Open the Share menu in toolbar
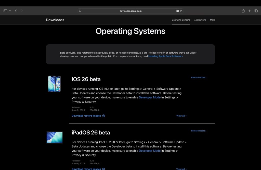Viewport: 261px width, 170px height. point(243,11)
